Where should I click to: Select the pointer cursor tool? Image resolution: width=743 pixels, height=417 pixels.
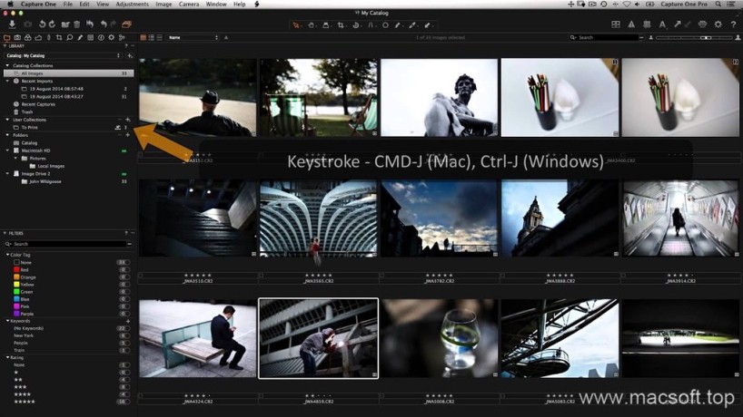pyautogui.click(x=297, y=24)
